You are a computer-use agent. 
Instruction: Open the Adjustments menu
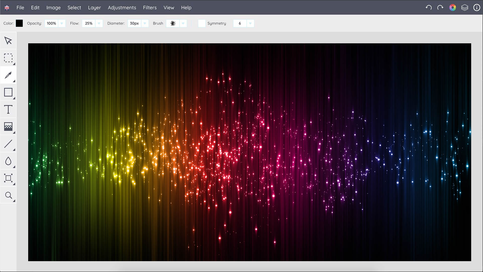tap(122, 8)
